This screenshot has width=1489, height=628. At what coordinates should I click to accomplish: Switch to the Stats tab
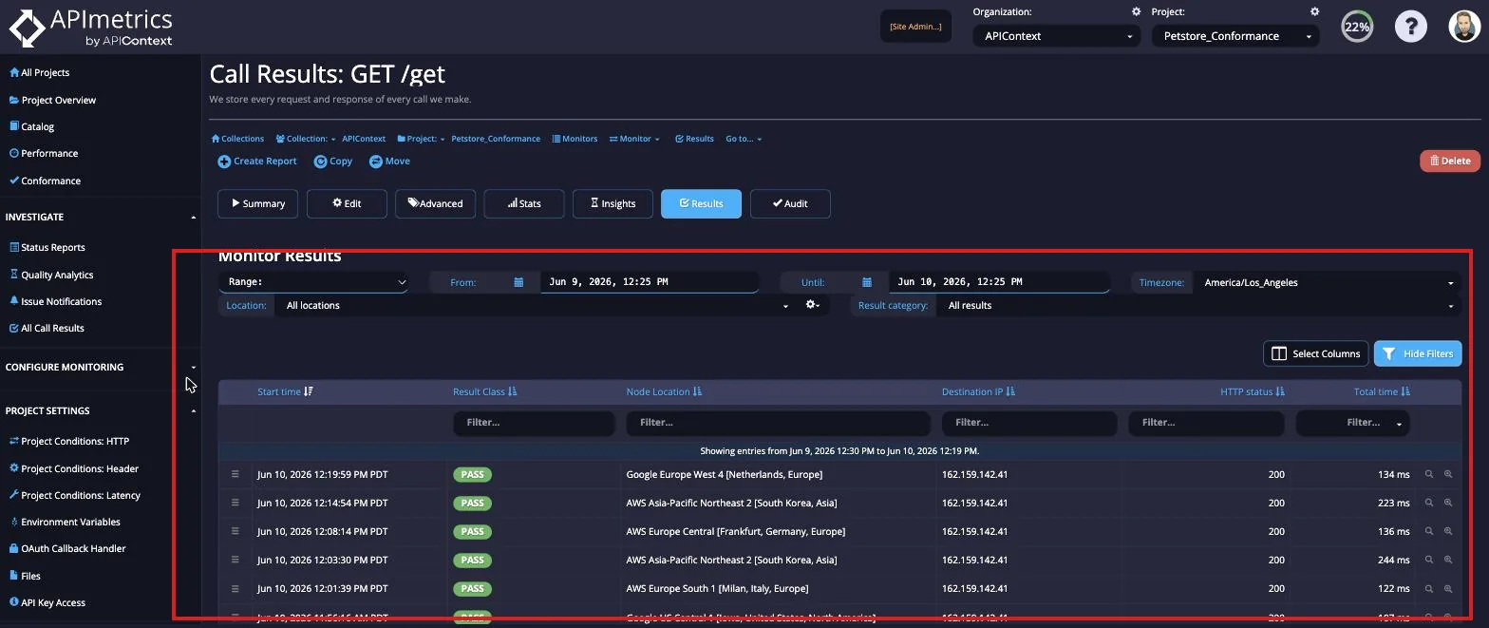coord(524,203)
